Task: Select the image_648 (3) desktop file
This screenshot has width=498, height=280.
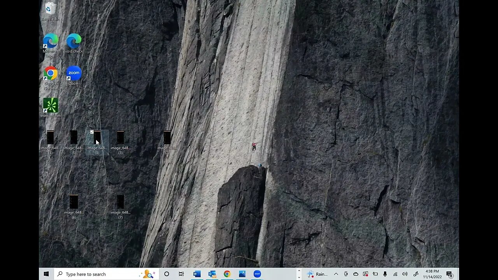Action: point(120,143)
